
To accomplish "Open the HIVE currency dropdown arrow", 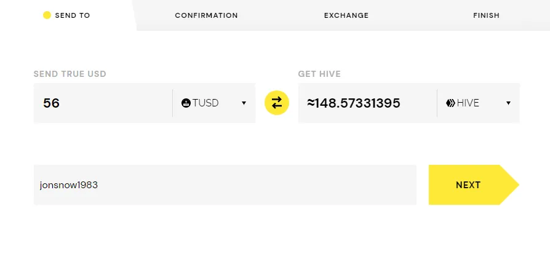I will (508, 103).
